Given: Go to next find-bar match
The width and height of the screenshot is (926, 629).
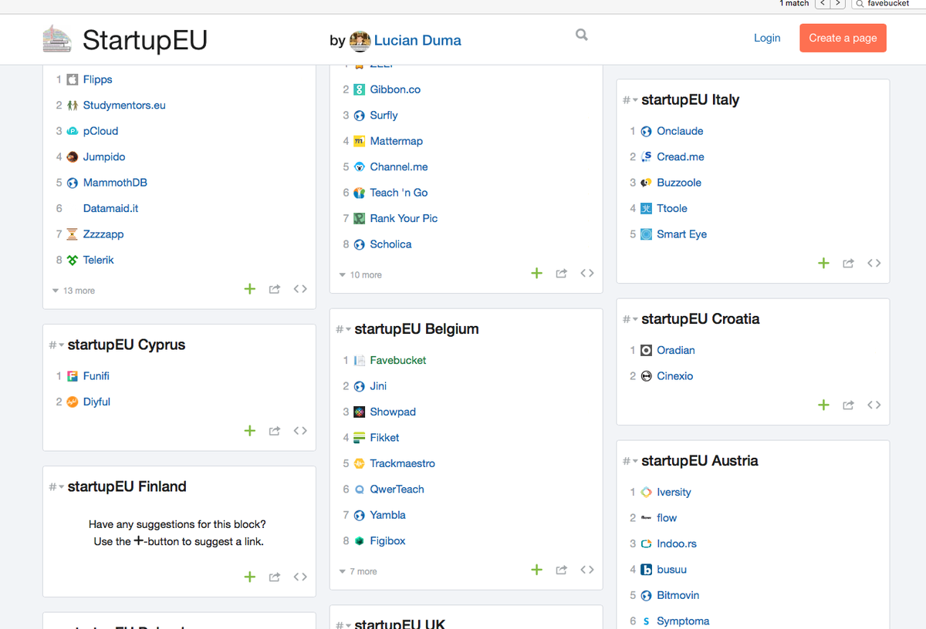Looking at the screenshot, I should click(837, 4).
